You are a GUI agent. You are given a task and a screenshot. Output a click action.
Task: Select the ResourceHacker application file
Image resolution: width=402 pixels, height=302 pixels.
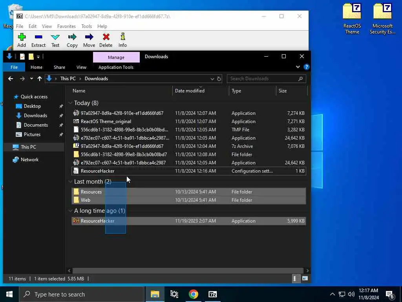tap(189, 221)
